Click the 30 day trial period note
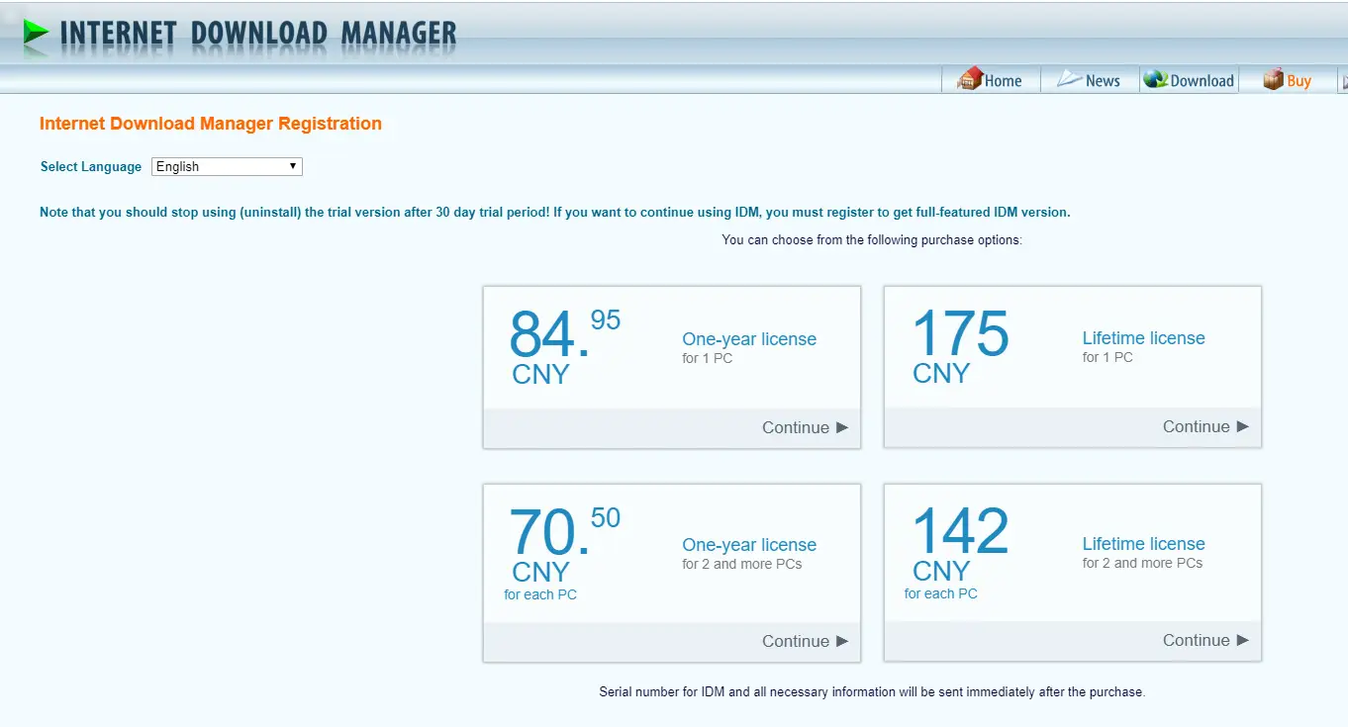 point(555,212)
